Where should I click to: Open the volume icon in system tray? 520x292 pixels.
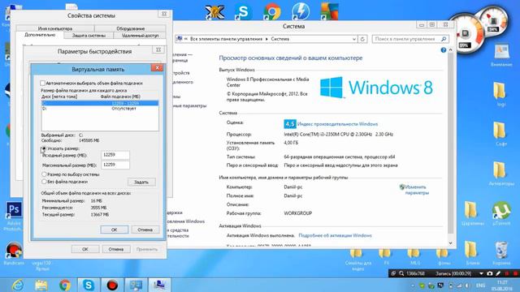(467, 286)
